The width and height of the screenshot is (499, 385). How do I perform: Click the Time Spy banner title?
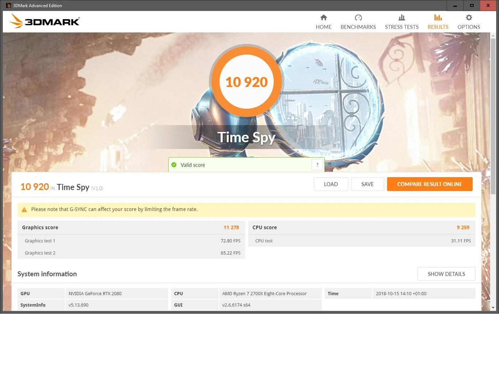pos(246,138)
